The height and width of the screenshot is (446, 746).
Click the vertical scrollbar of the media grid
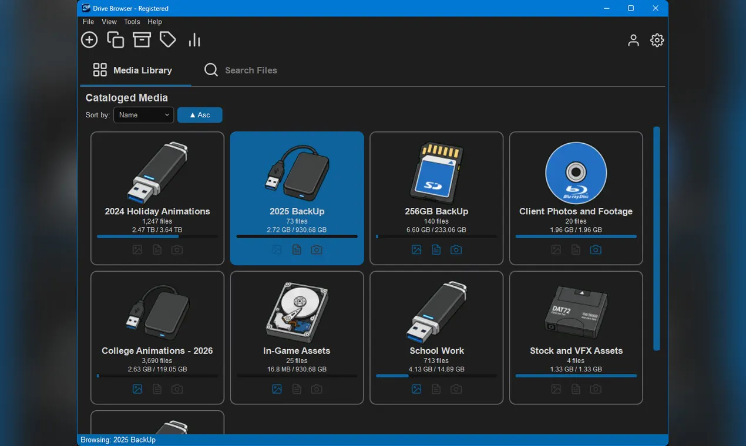(657, 238)
